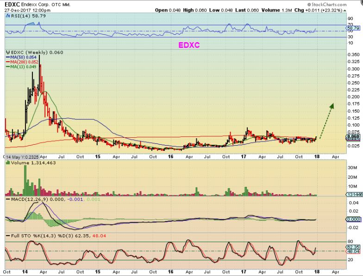Click the MA(13) 0.049 legend entry
The image size is (363, 276).
pyautogui.click(x=23, y=67)
